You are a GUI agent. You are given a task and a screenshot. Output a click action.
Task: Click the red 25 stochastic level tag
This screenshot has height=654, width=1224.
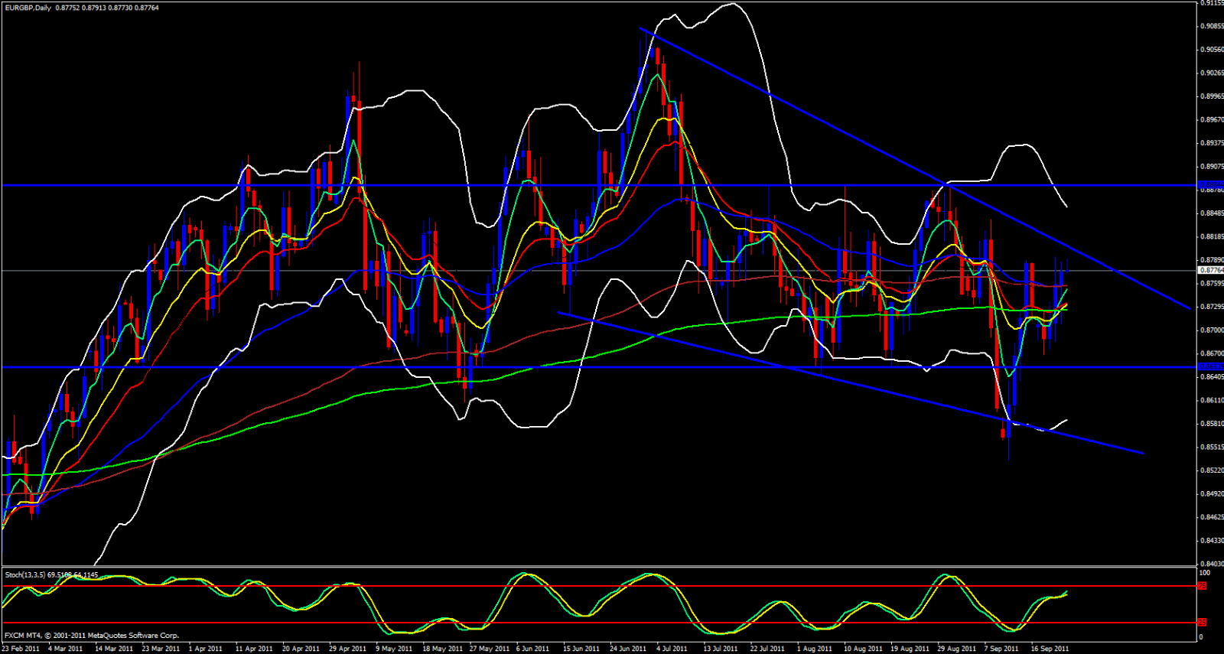pos(1202,622)
